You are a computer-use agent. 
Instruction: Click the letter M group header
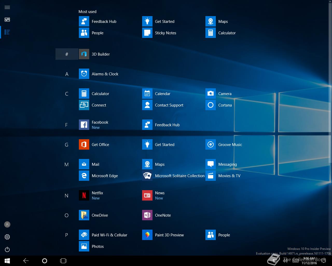(67, 164)
